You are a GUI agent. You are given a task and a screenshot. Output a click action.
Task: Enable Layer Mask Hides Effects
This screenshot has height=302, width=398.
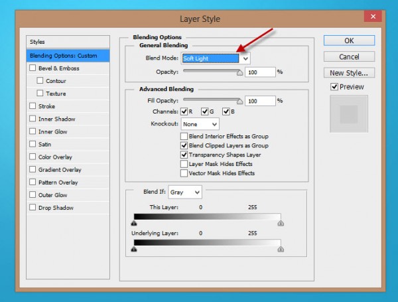click(184, 163)
